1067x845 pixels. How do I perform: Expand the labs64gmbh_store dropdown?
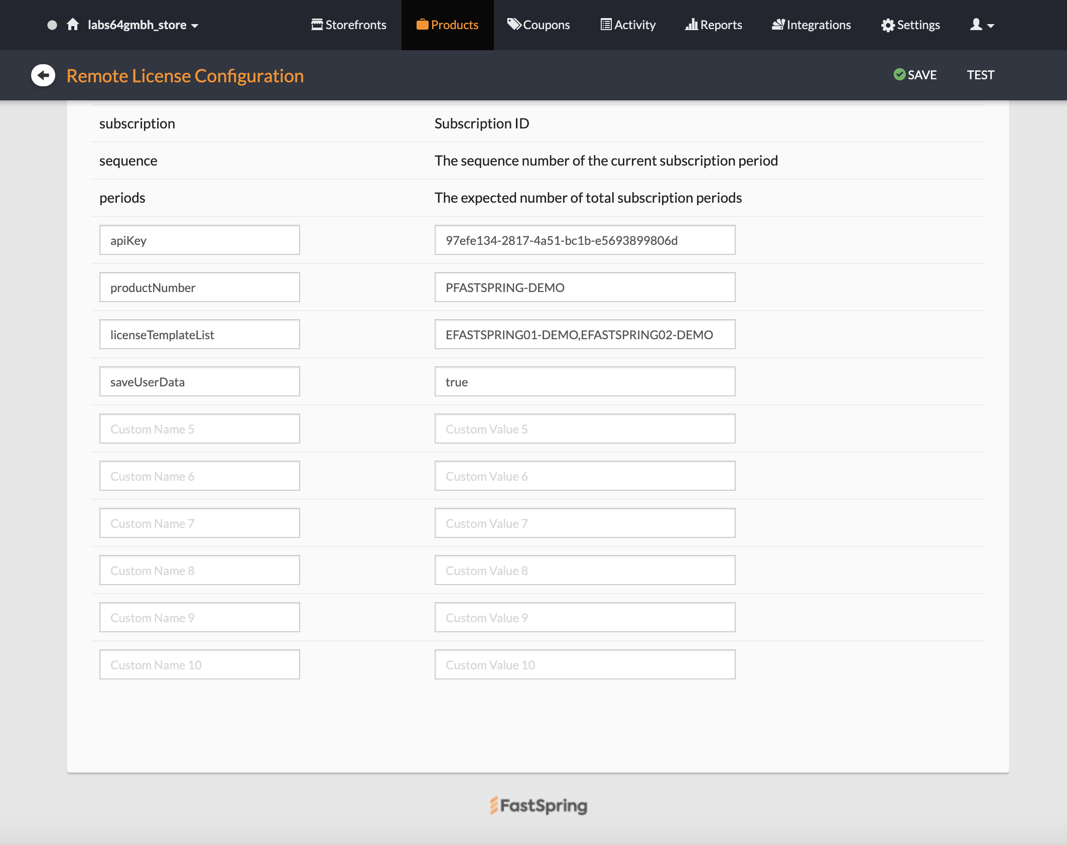tap(143, 25)
